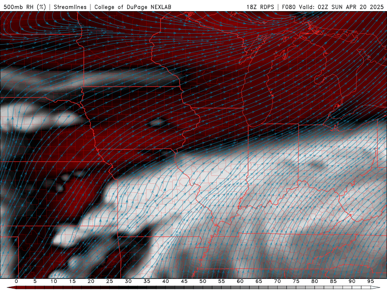
Task: Click the "15" colorbar scale value
Action: click(x=72, y=281)
